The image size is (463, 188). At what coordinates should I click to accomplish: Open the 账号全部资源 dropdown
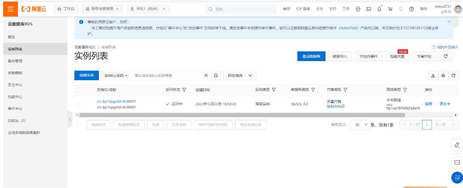coord(102,9)
